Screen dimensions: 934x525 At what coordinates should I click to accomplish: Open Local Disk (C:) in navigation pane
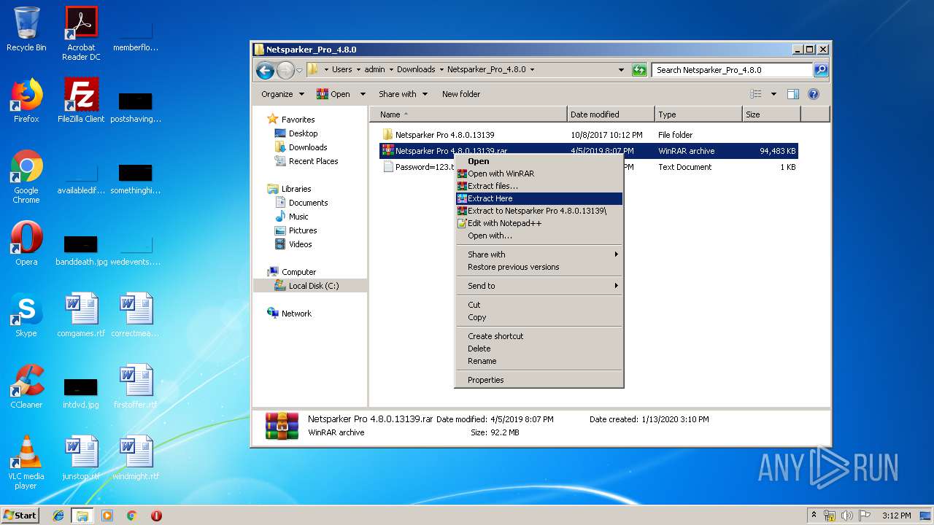[313, 286]
